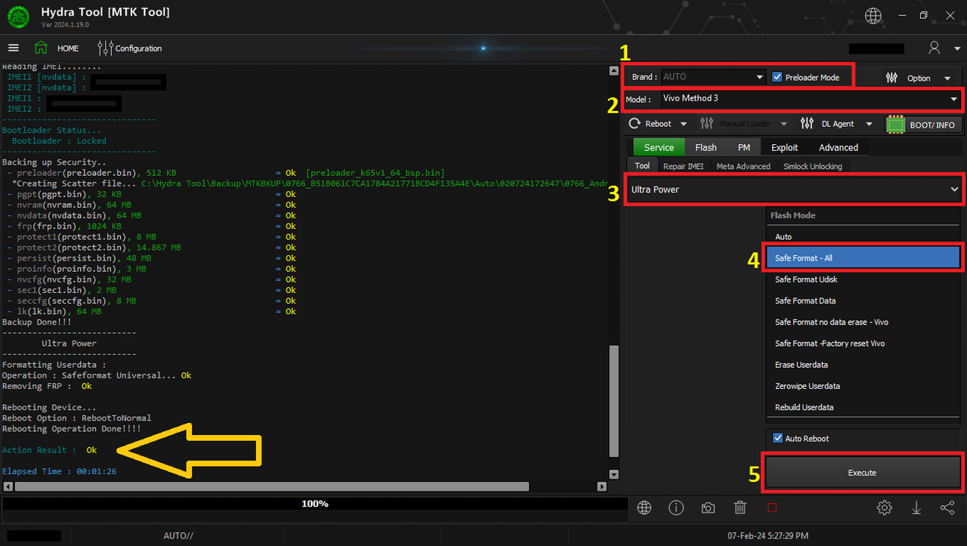Open the globe icon in bottom toolbar
Screen dimensions: 967x546
[644, 507]
